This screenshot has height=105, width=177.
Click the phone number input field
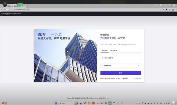click(121, 58)
